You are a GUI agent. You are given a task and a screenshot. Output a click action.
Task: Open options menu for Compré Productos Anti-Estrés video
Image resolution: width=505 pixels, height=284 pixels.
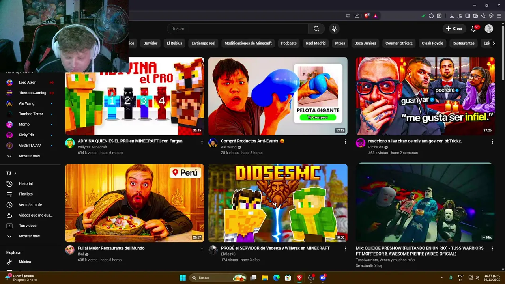(x=345, y=141)
